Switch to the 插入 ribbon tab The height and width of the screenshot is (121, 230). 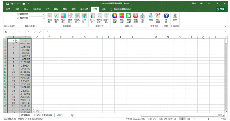click(26, 9)
